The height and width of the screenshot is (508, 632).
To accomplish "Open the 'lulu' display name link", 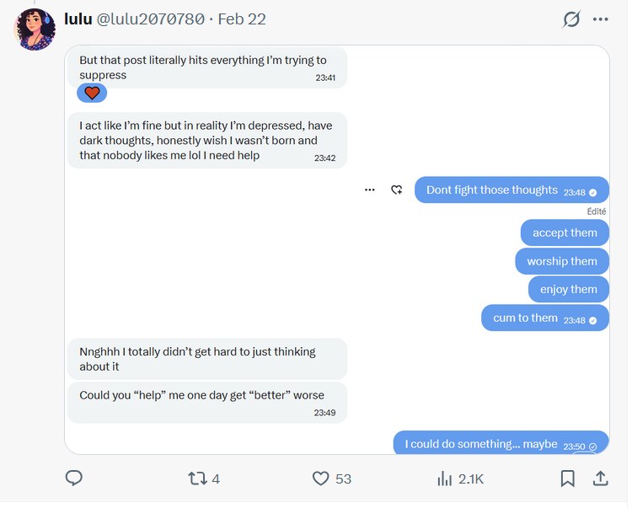I will (78, 19).
